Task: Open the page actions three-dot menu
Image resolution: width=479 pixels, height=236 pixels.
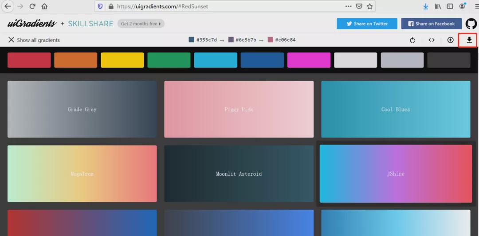Action: point(348,6)
